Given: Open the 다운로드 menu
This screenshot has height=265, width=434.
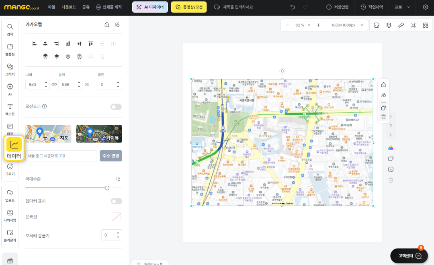Looking at the screenshot, I should 69,7.
